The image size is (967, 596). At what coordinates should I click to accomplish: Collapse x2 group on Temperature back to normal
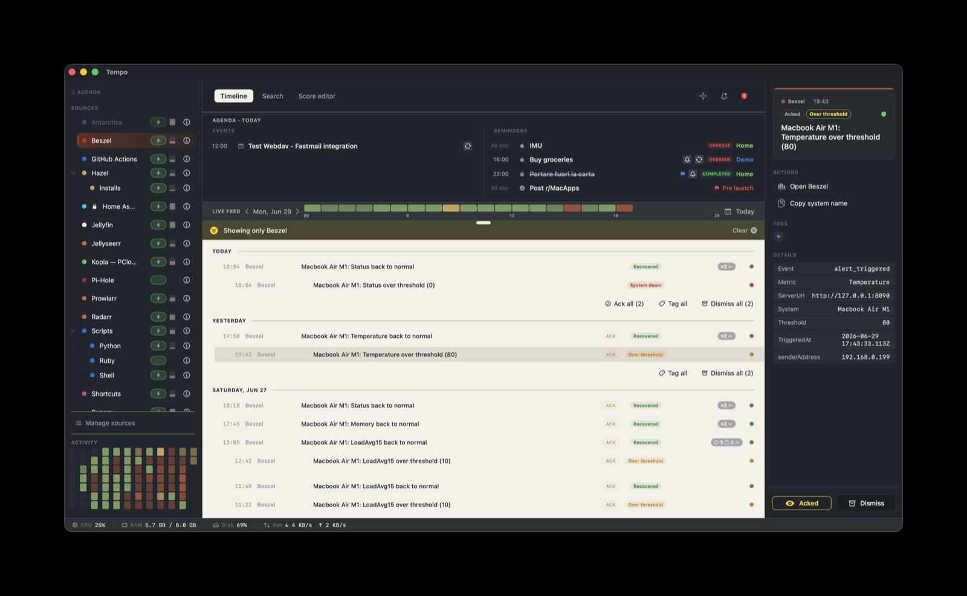coord(726,336)
